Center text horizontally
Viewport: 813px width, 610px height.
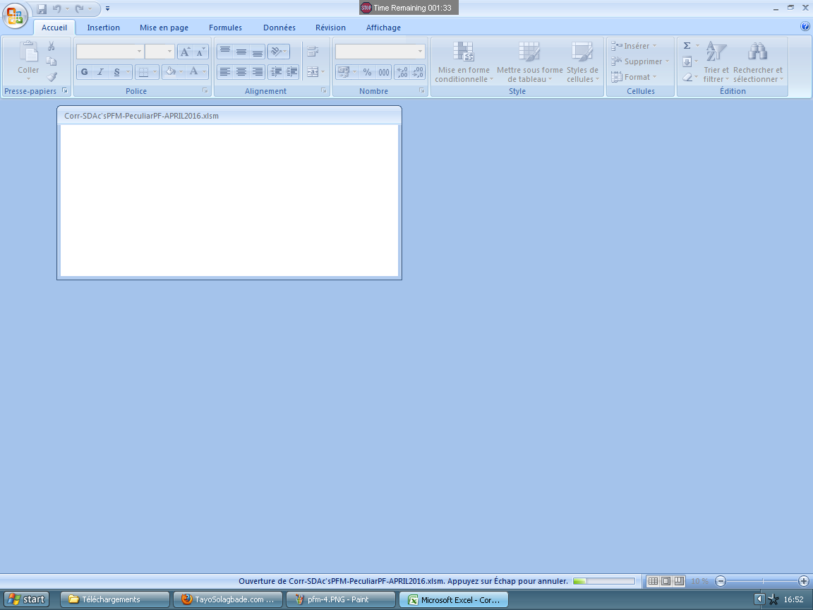point(241,72)
